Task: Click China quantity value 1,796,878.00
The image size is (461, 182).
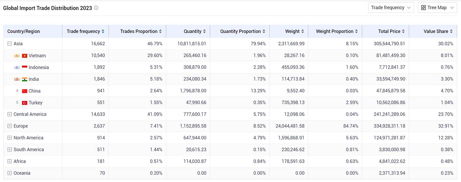Action: tap(193, 91)
